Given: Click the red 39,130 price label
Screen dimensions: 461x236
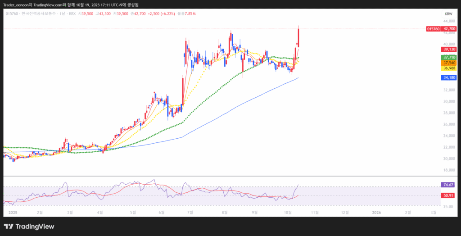Looking at the screenshot, I should pyautogui.click(x=449, y=49).
